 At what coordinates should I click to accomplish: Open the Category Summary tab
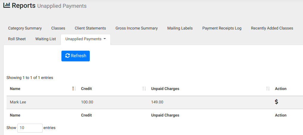click(x=25, y=28)
